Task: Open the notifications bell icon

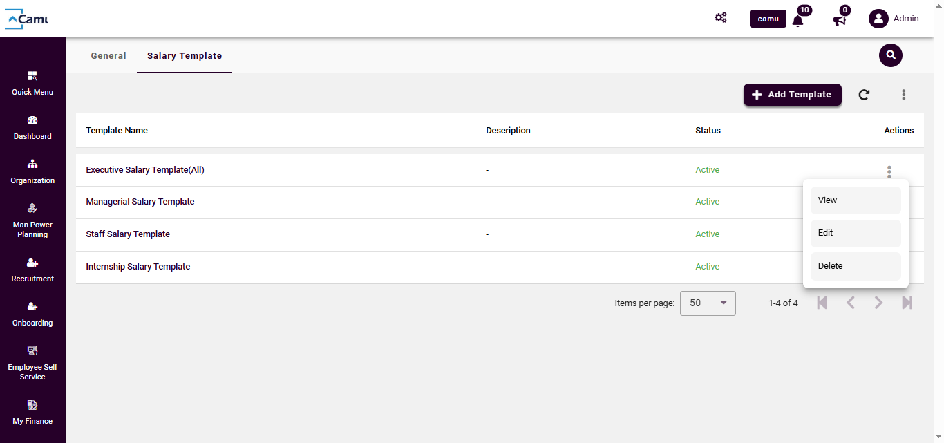Action: 797,20
